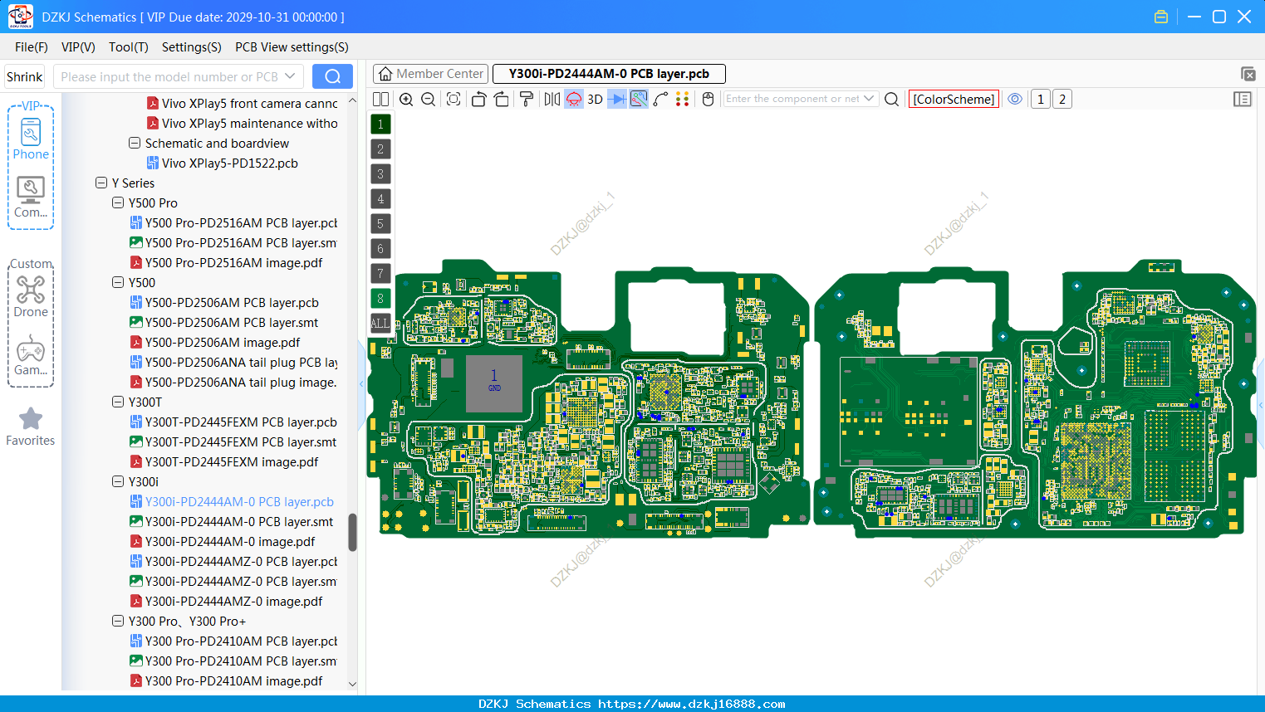Select the Computer category
The height and width of the screenshot is (712, 1265).
(x=31, y=197)
